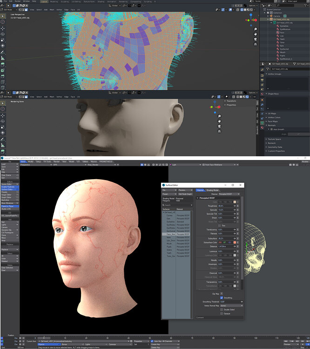Open the Modifiers wrench tab in Properties
The image size is (310, 349).
point(262,105)
